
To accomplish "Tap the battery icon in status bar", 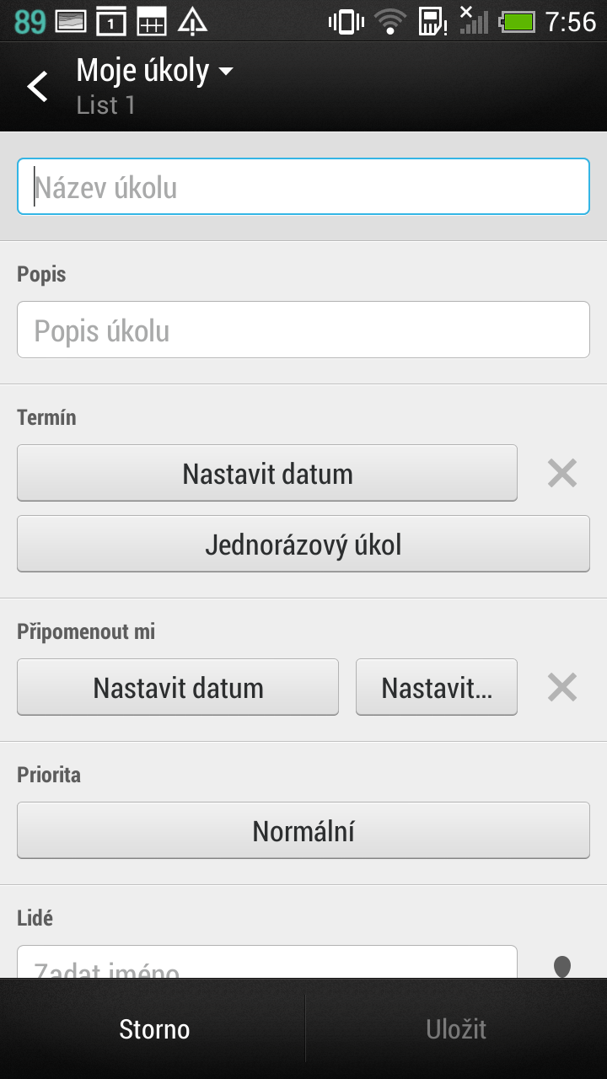I will [x=517, y=21].
